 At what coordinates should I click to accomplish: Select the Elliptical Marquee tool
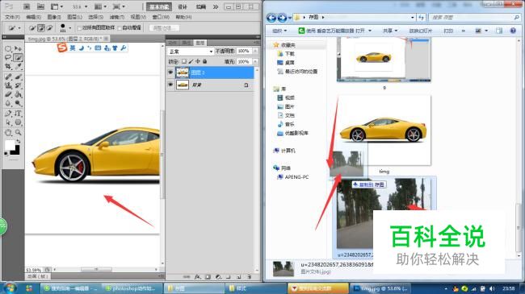click(x=8, y=49)
